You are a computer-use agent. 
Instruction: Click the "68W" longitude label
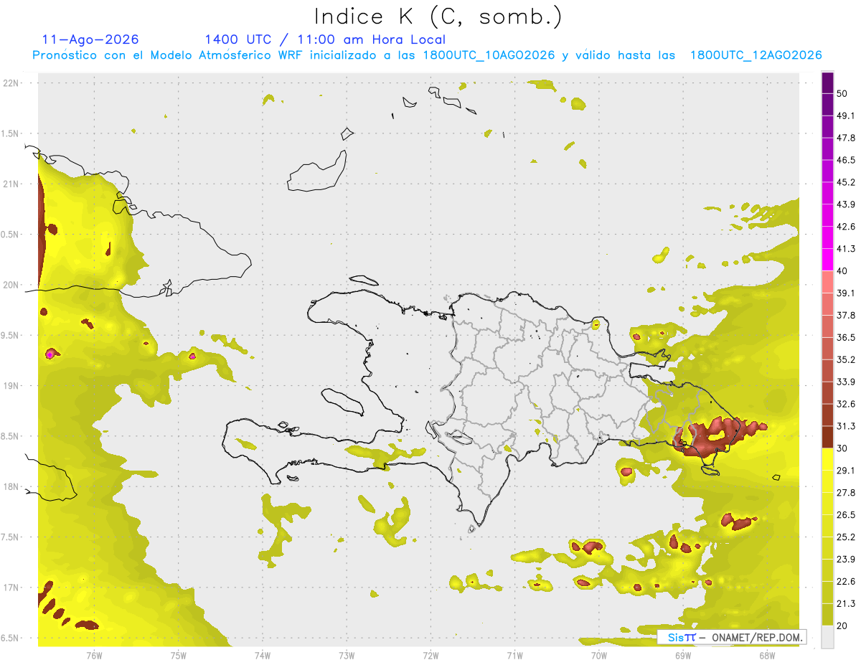coord(766,655)
